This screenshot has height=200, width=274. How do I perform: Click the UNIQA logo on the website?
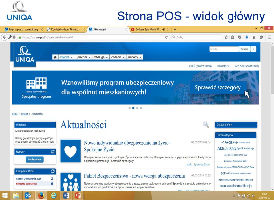(x=25, y=54)
